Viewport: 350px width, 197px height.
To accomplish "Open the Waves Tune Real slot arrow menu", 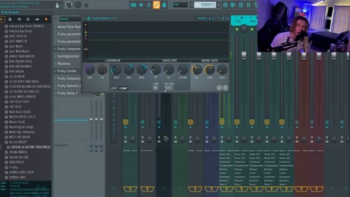I will 55,27.
